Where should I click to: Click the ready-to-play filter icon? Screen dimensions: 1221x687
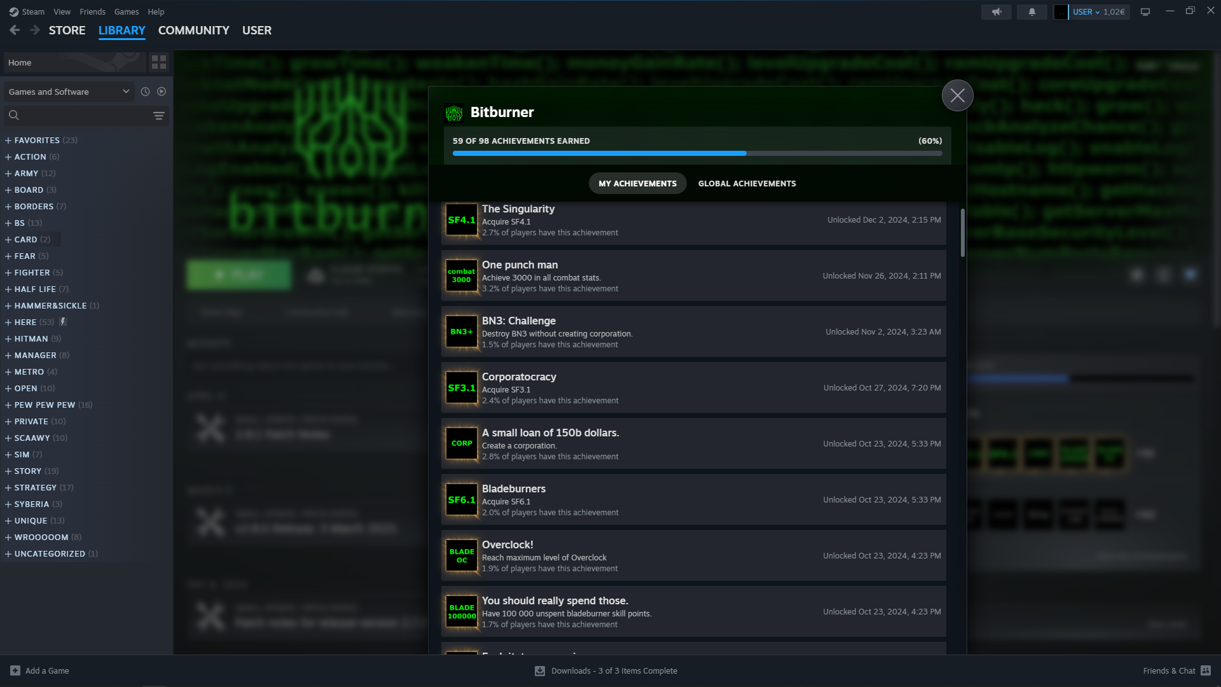click(x=162, y=92)
